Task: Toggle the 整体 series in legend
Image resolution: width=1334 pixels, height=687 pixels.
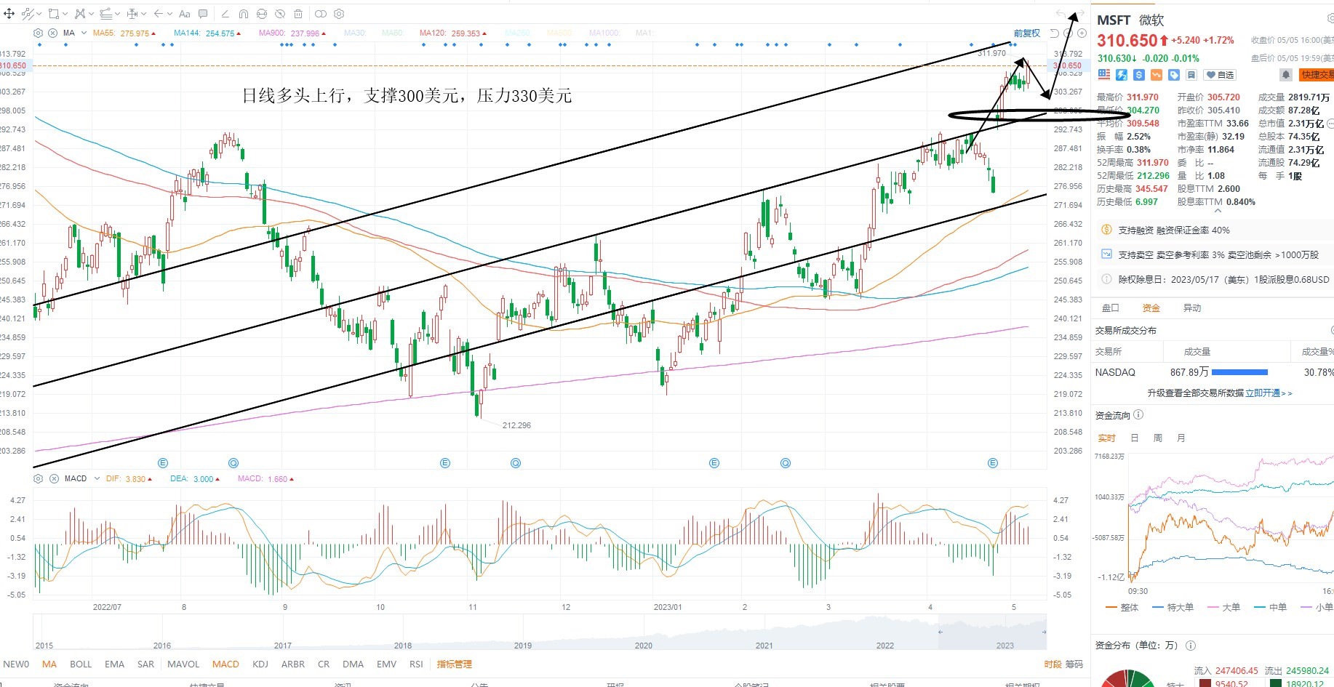Action: 1122,608
